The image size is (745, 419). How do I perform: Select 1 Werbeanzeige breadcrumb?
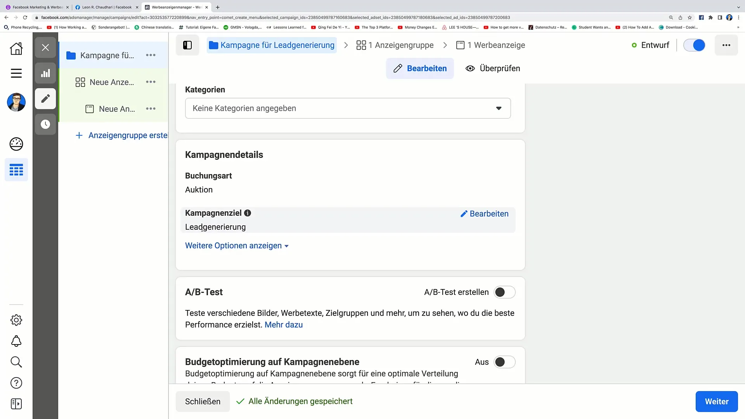[490, 45]
